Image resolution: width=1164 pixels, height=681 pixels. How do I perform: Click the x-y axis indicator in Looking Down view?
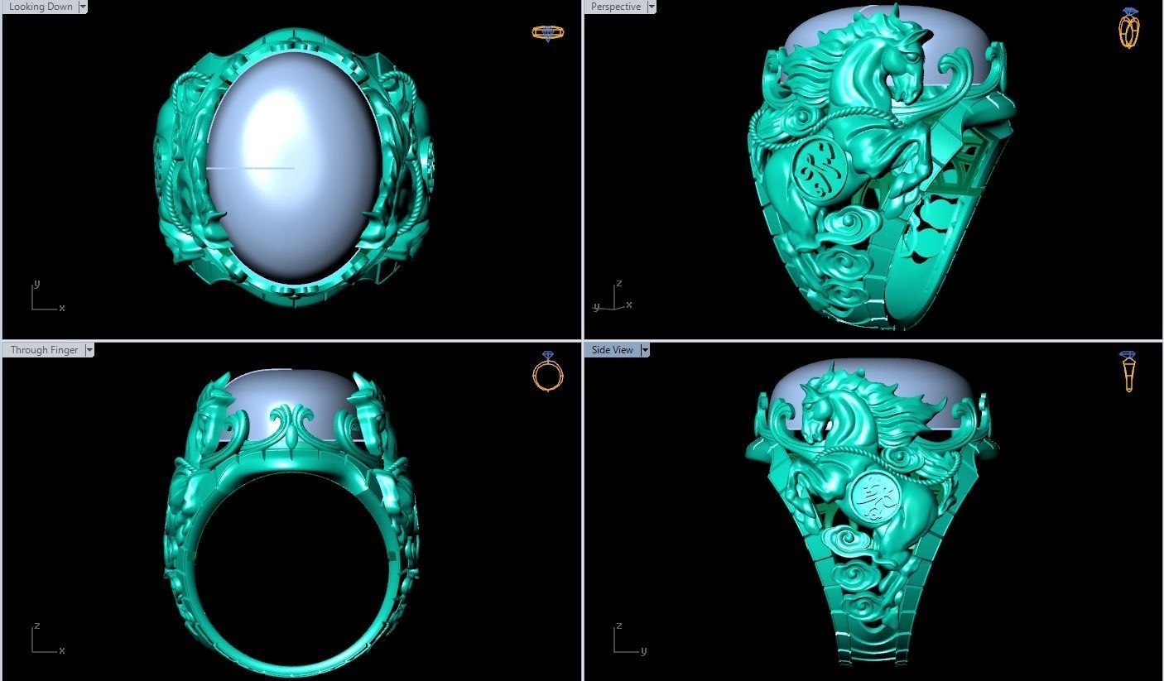coord(46,296)
